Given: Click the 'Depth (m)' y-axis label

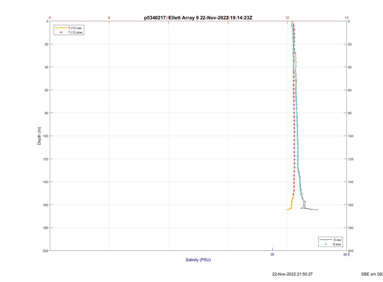Looking at the screenshot, I should [x=39, y=136].
